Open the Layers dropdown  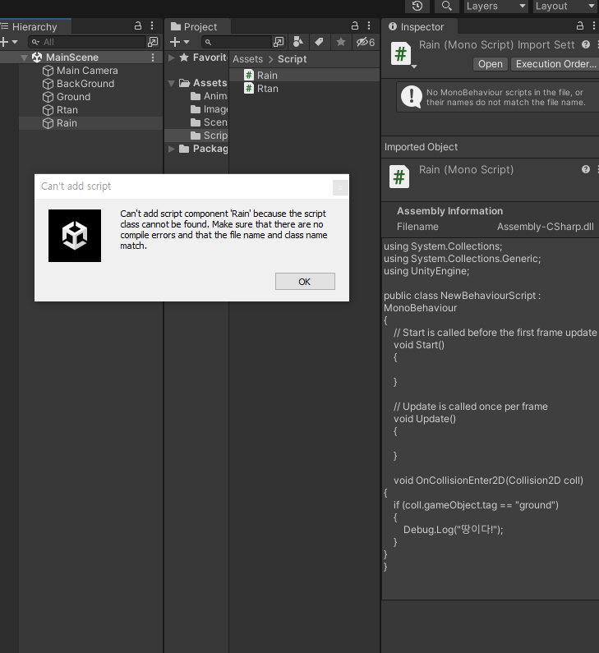[495, 6]
